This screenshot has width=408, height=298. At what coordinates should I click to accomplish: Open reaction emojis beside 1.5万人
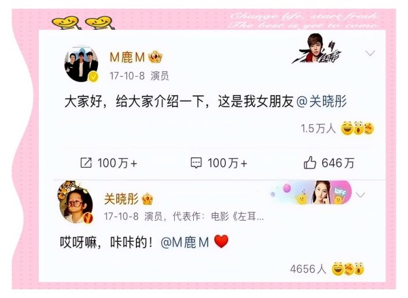358,128
